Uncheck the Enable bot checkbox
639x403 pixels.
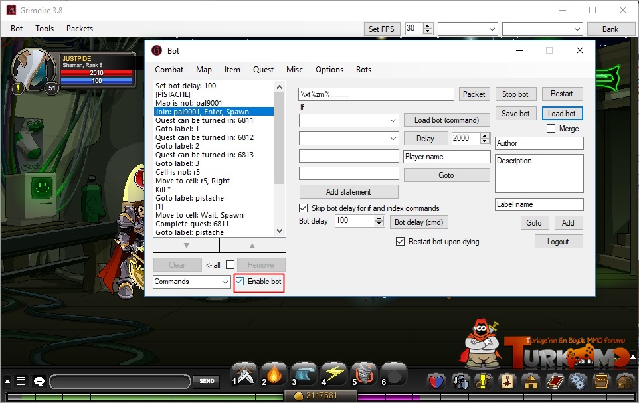point(240,282)
